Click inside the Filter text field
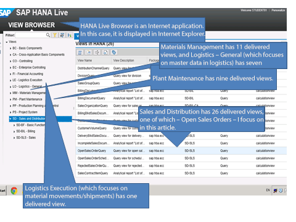This screenshot has height=222, width=296. pos(31,35)
